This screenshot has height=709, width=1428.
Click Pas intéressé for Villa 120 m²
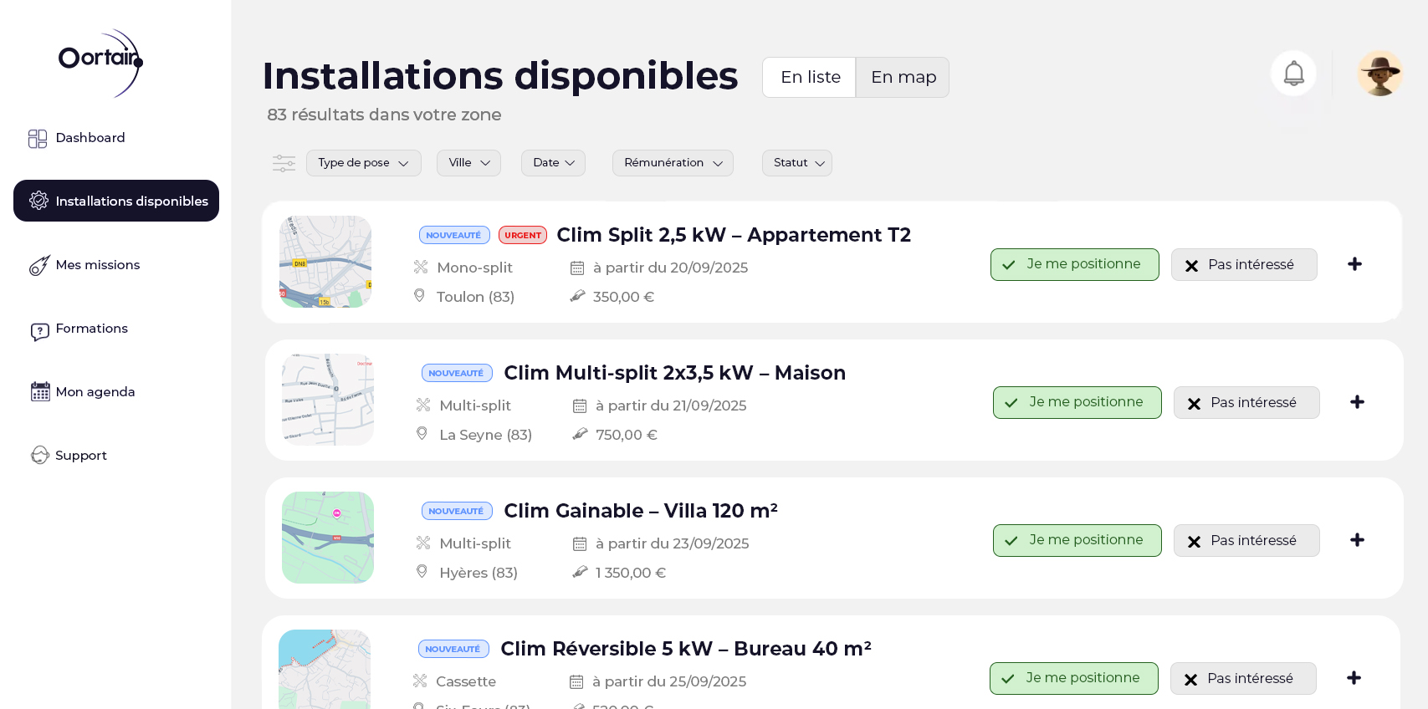pos(1246,541)
